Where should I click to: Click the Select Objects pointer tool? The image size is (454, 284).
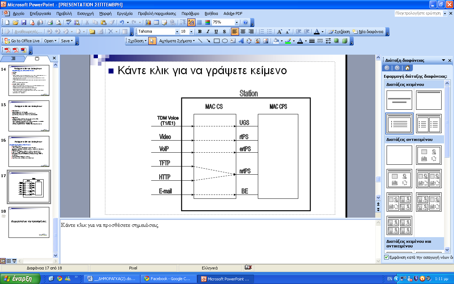(152, 41)
